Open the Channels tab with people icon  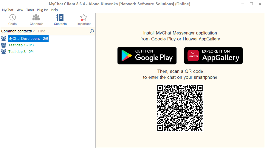(x=36, y=20)
